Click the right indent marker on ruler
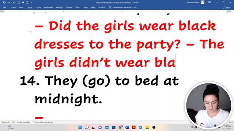 [227, 12]
